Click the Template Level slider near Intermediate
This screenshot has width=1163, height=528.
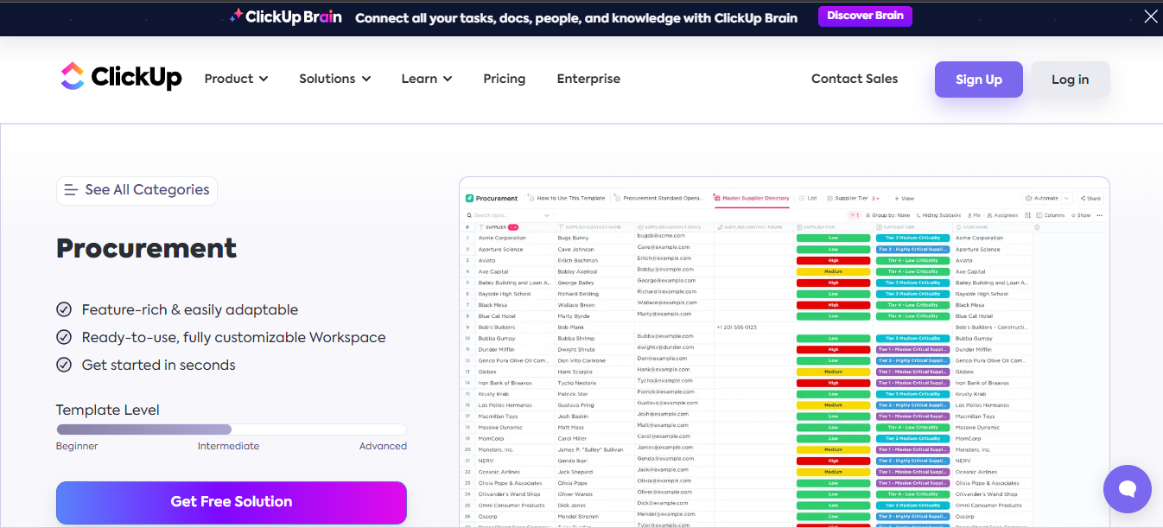click(x=229, y=429)
